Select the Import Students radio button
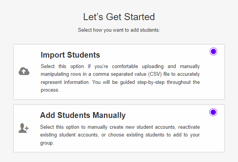 coord(213,51)
